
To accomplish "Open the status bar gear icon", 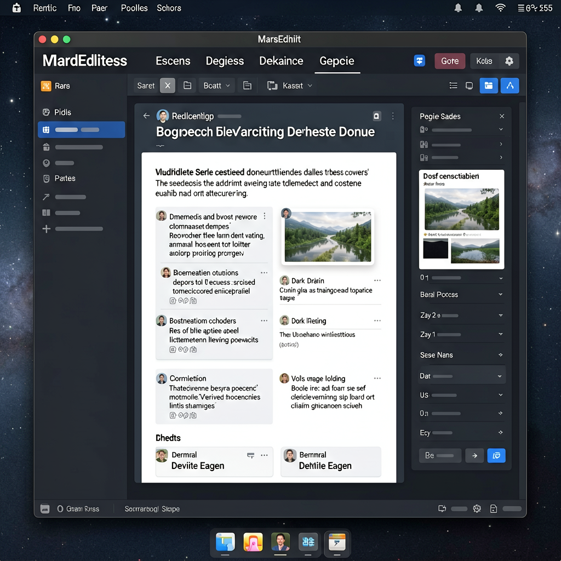I will pos(477,509).
